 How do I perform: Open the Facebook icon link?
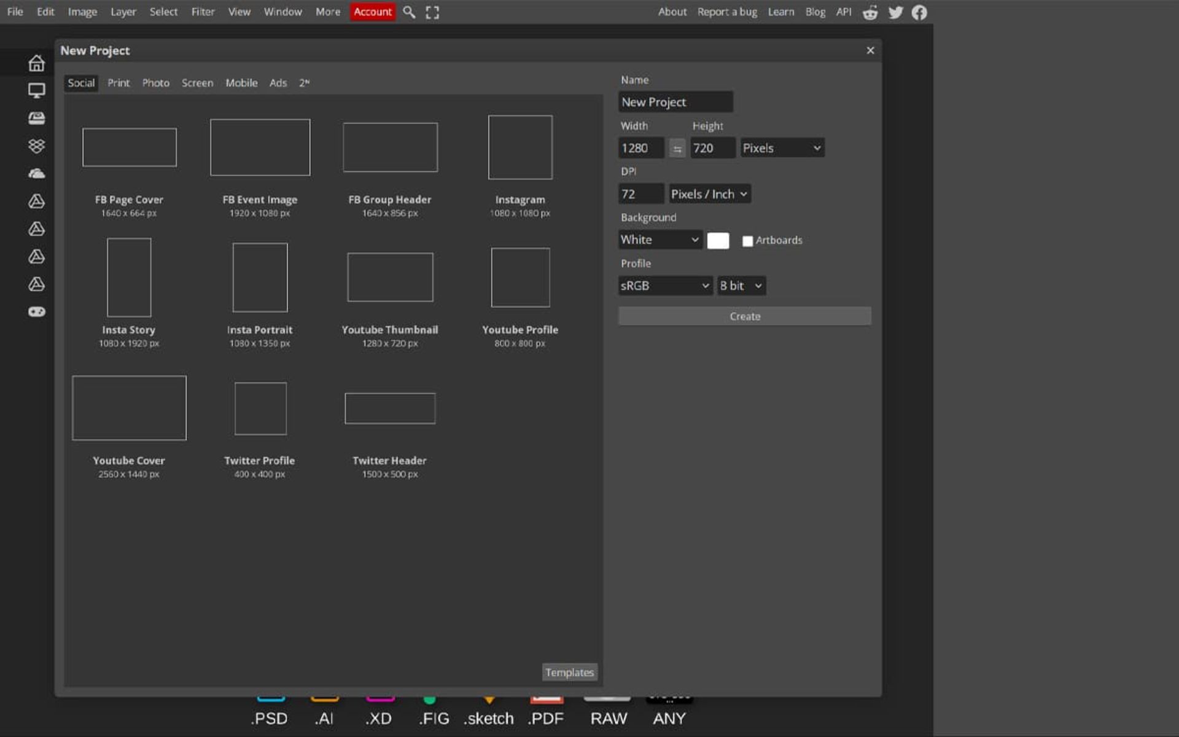919,12
